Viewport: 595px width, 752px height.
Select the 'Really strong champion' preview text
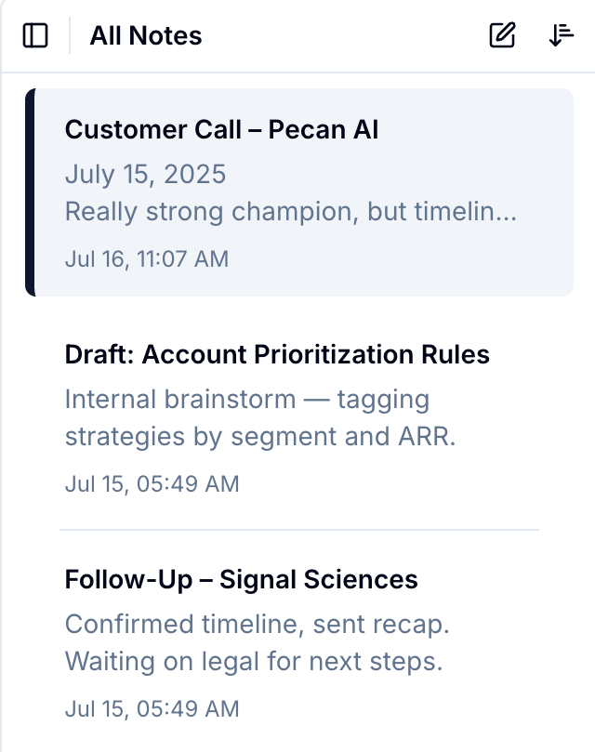[290, 212]
